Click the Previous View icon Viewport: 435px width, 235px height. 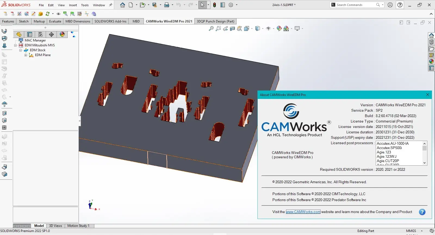[x=225, y=28]
